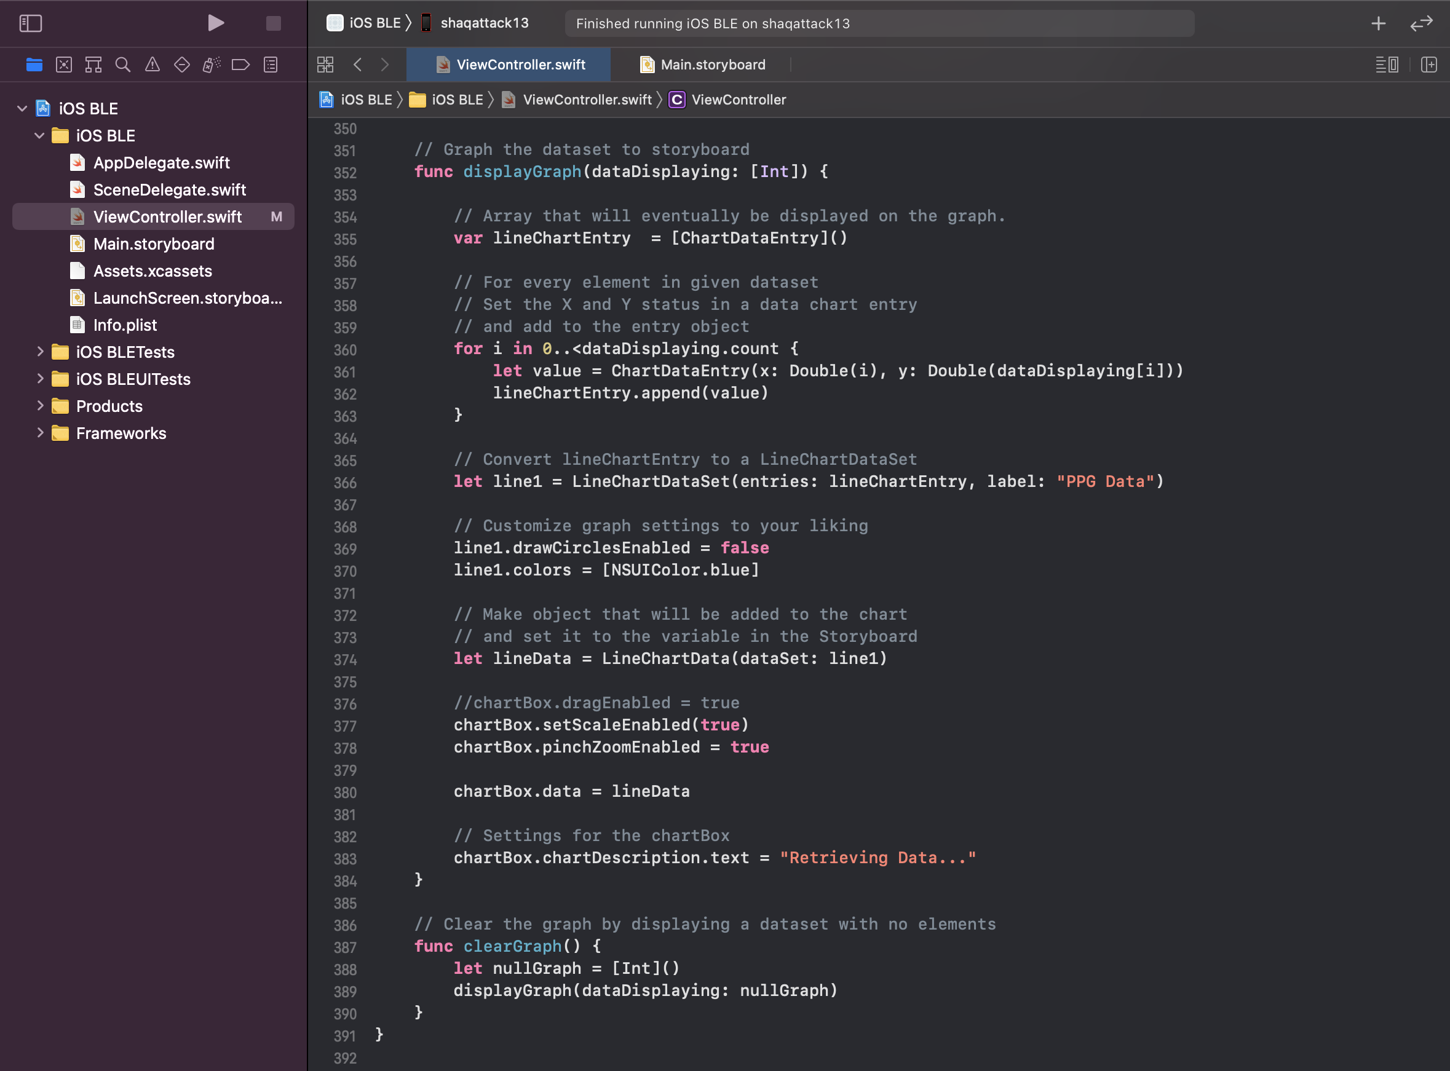The image size is (1450, 1071).
Task: Click line number 387 gutter
Action: 345,948
